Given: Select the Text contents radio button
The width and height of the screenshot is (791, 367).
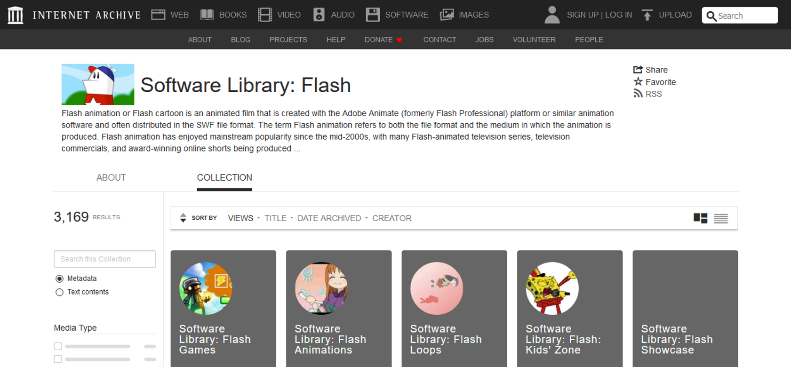Looking at the screenshot, I should [59, 292].
